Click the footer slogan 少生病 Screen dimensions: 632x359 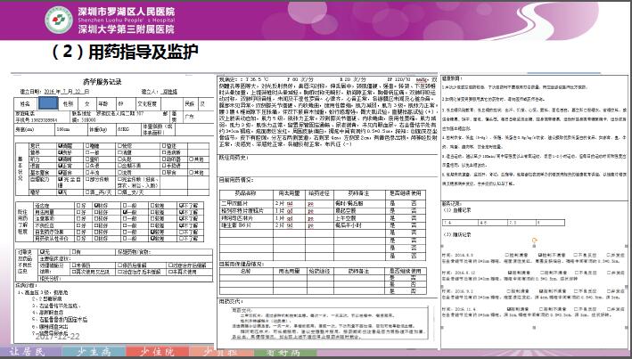[x=94, y=352]
